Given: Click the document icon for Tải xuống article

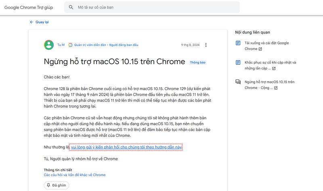Looking at the screenshot, I should point(238,43).
